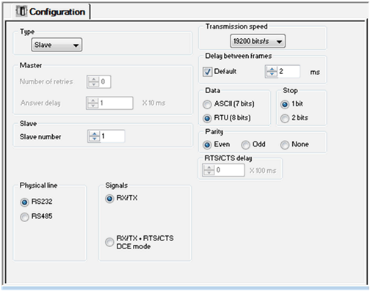The height and width of the screenshot is (291, 370).
Task: Click the Slave number input field
Action: tap(112, 136)
